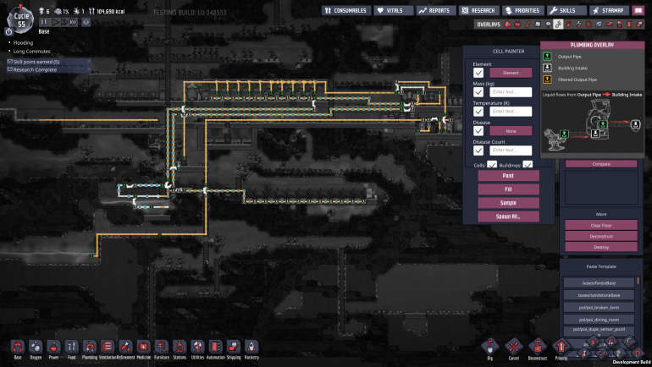This screenshot has width=652, height=367.
Task: Open the codex book icon
Action: coord(638,11)
